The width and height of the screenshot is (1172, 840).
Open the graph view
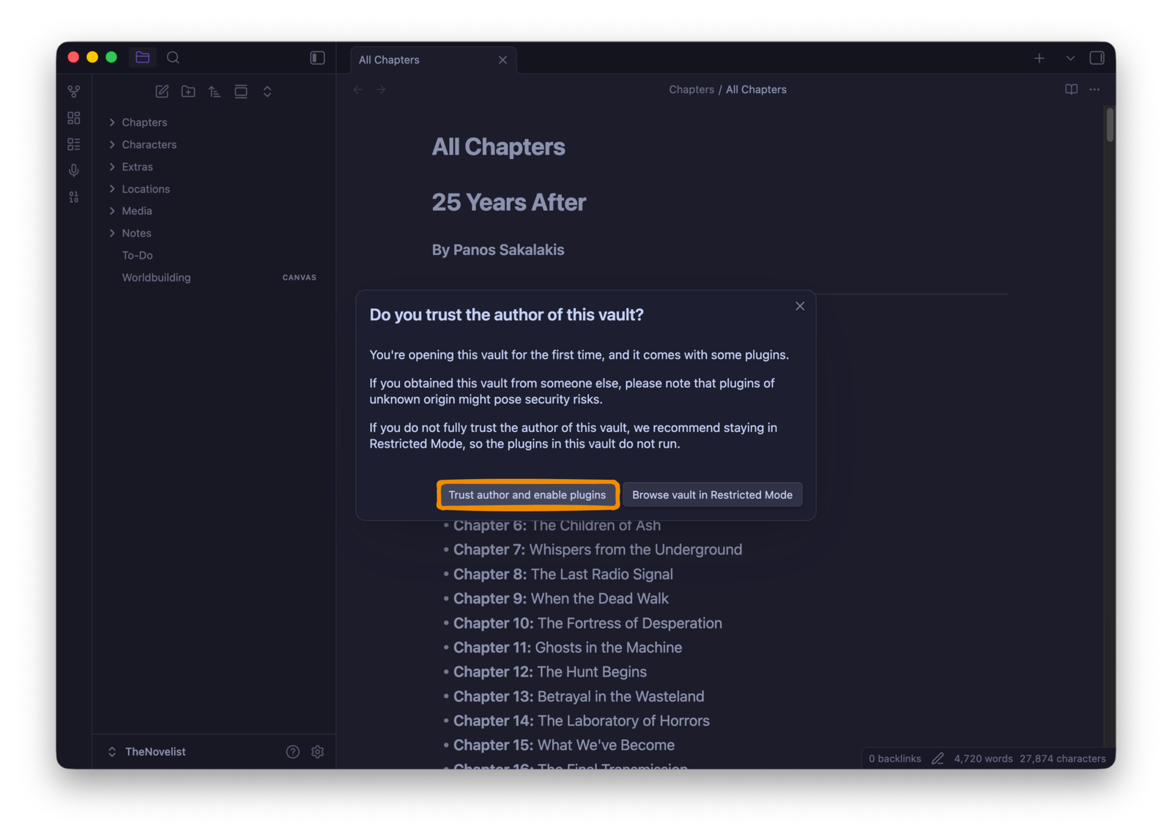pos(73,91)
